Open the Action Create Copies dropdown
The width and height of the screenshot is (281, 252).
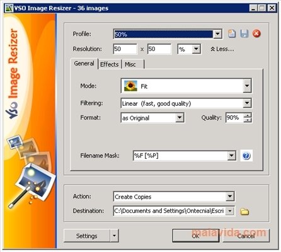point(230,197)
